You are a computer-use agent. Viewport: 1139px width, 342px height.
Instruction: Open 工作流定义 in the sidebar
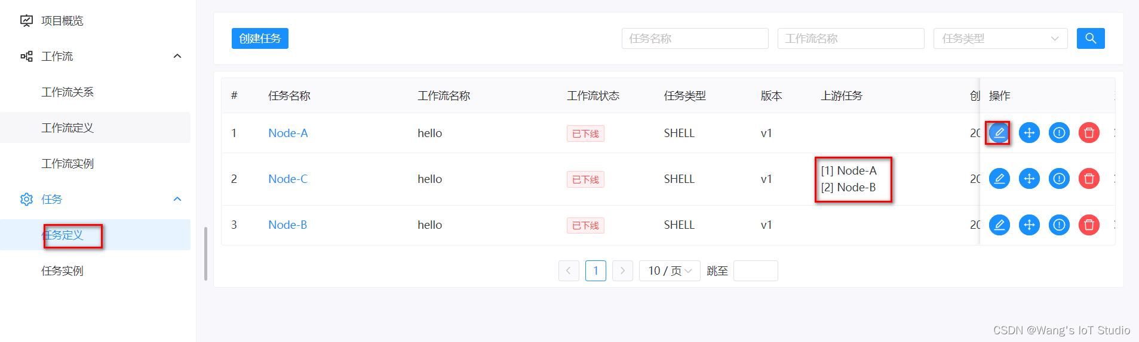tap(67, 128)
